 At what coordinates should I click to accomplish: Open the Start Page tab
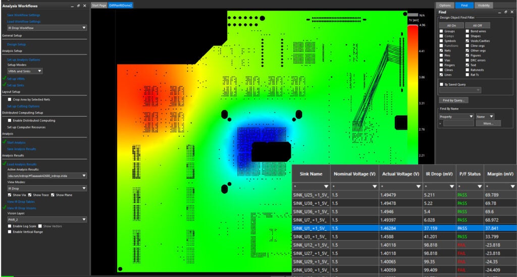[99, 5]
